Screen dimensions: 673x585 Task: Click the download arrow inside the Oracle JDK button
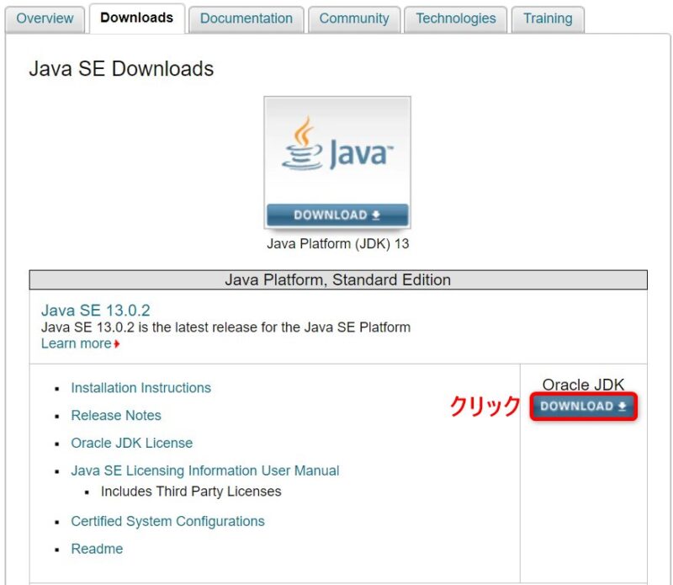pos(622,406)
